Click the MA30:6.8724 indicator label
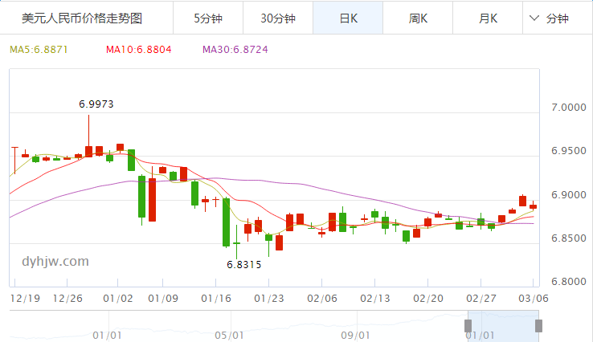 [235, 50]
